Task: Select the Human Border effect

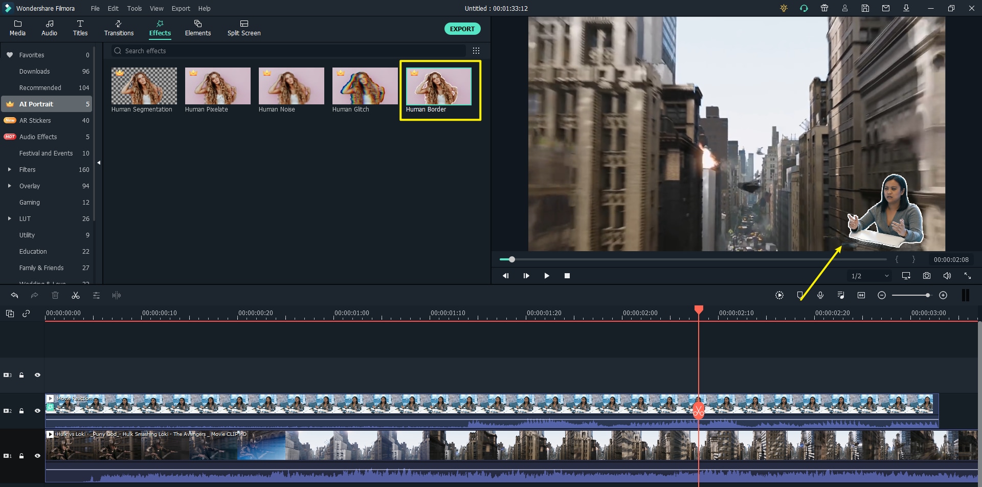Action: [x=439, y=90]
